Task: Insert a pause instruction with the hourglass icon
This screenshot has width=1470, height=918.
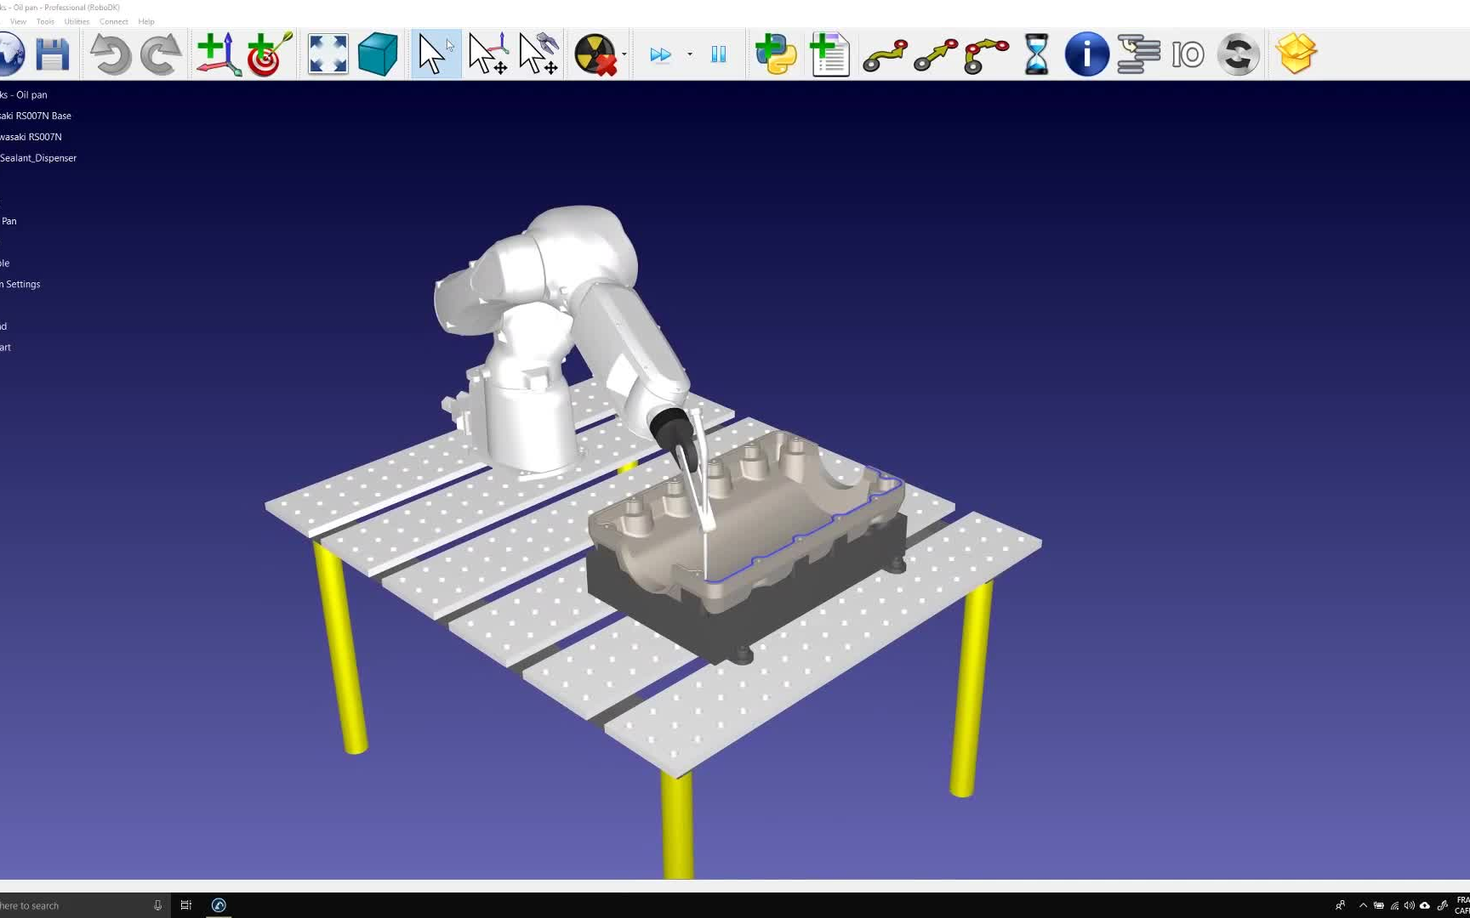Action: coord(1034,54)
